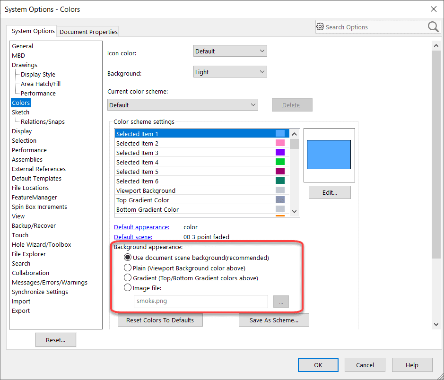Select Selected Item 5 list row
The width and height of the screenshot is (444, 380).
(x=202, y=172)
